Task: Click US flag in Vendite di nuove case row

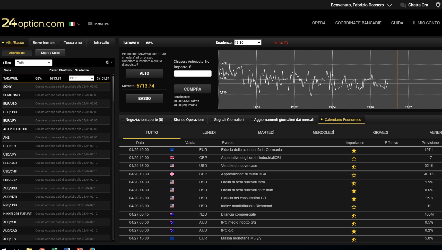Action: coord(172,166)
